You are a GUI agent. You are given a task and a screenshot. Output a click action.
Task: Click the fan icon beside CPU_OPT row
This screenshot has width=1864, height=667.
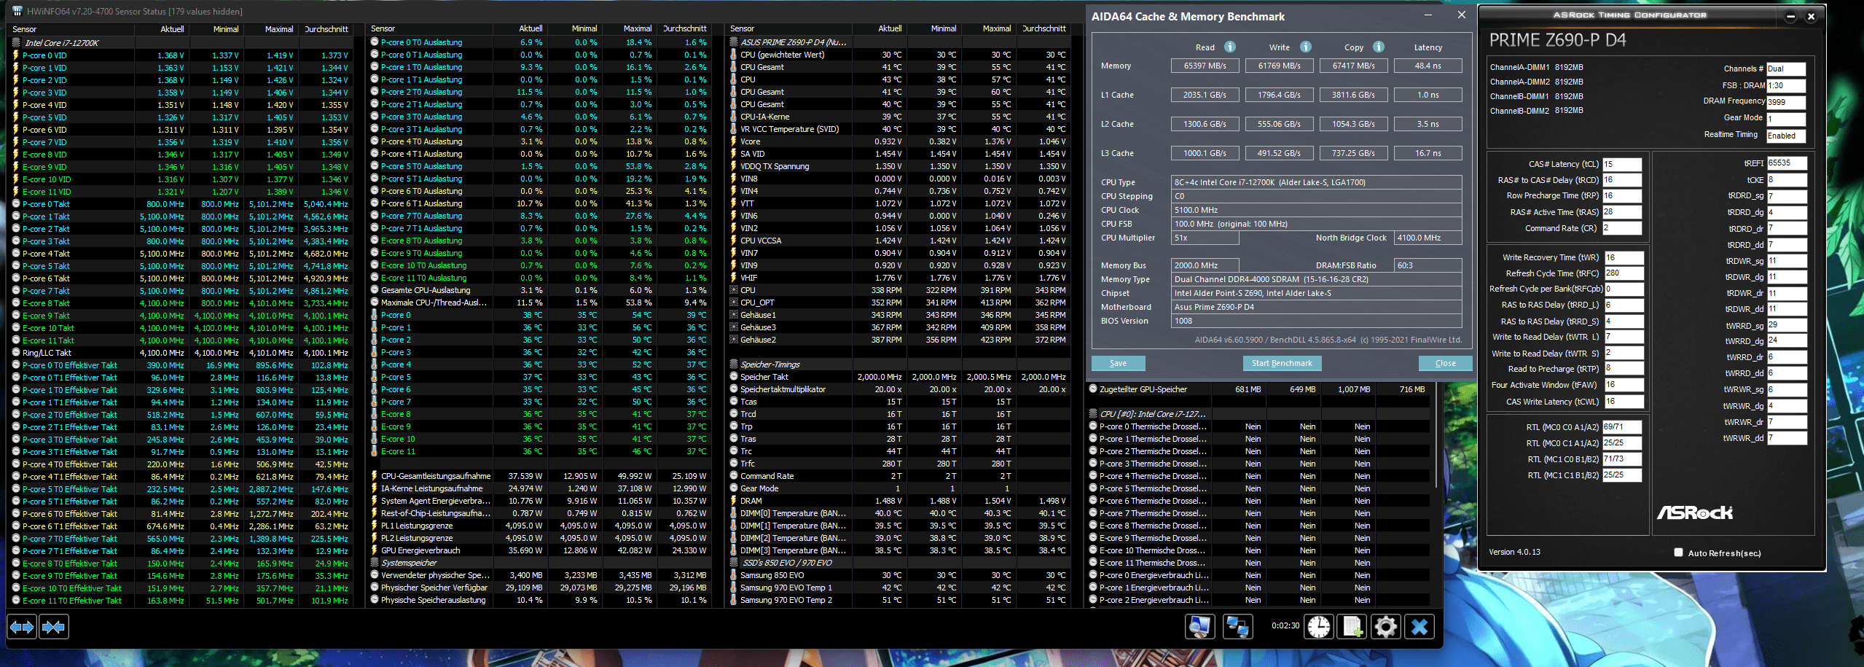pos(734,303)
